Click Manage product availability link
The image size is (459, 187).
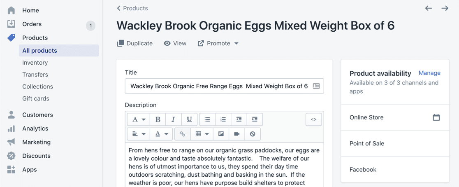[x=429, y=73]
